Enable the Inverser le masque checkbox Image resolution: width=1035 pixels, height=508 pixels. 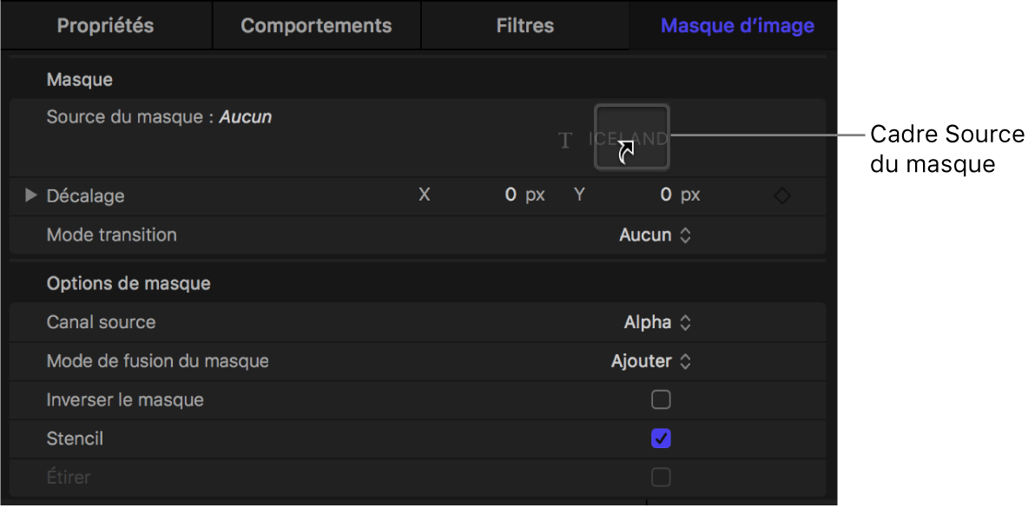pos(661,399)
